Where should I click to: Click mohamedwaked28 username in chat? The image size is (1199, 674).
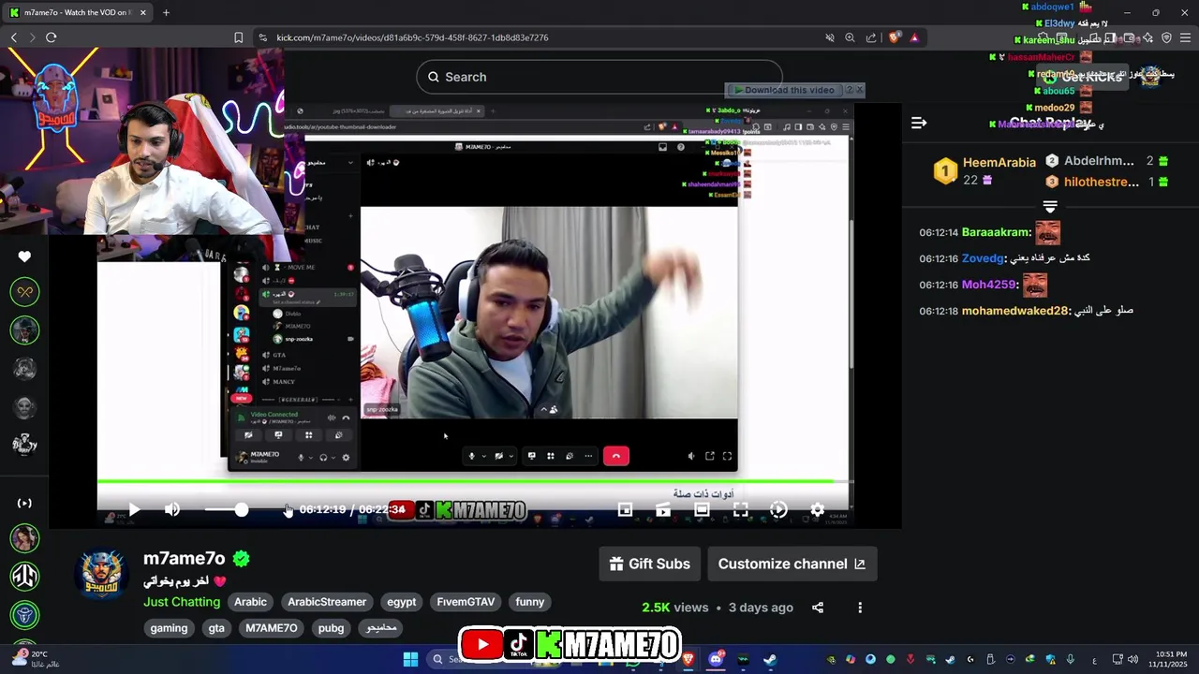click(x=1014, y=311)
